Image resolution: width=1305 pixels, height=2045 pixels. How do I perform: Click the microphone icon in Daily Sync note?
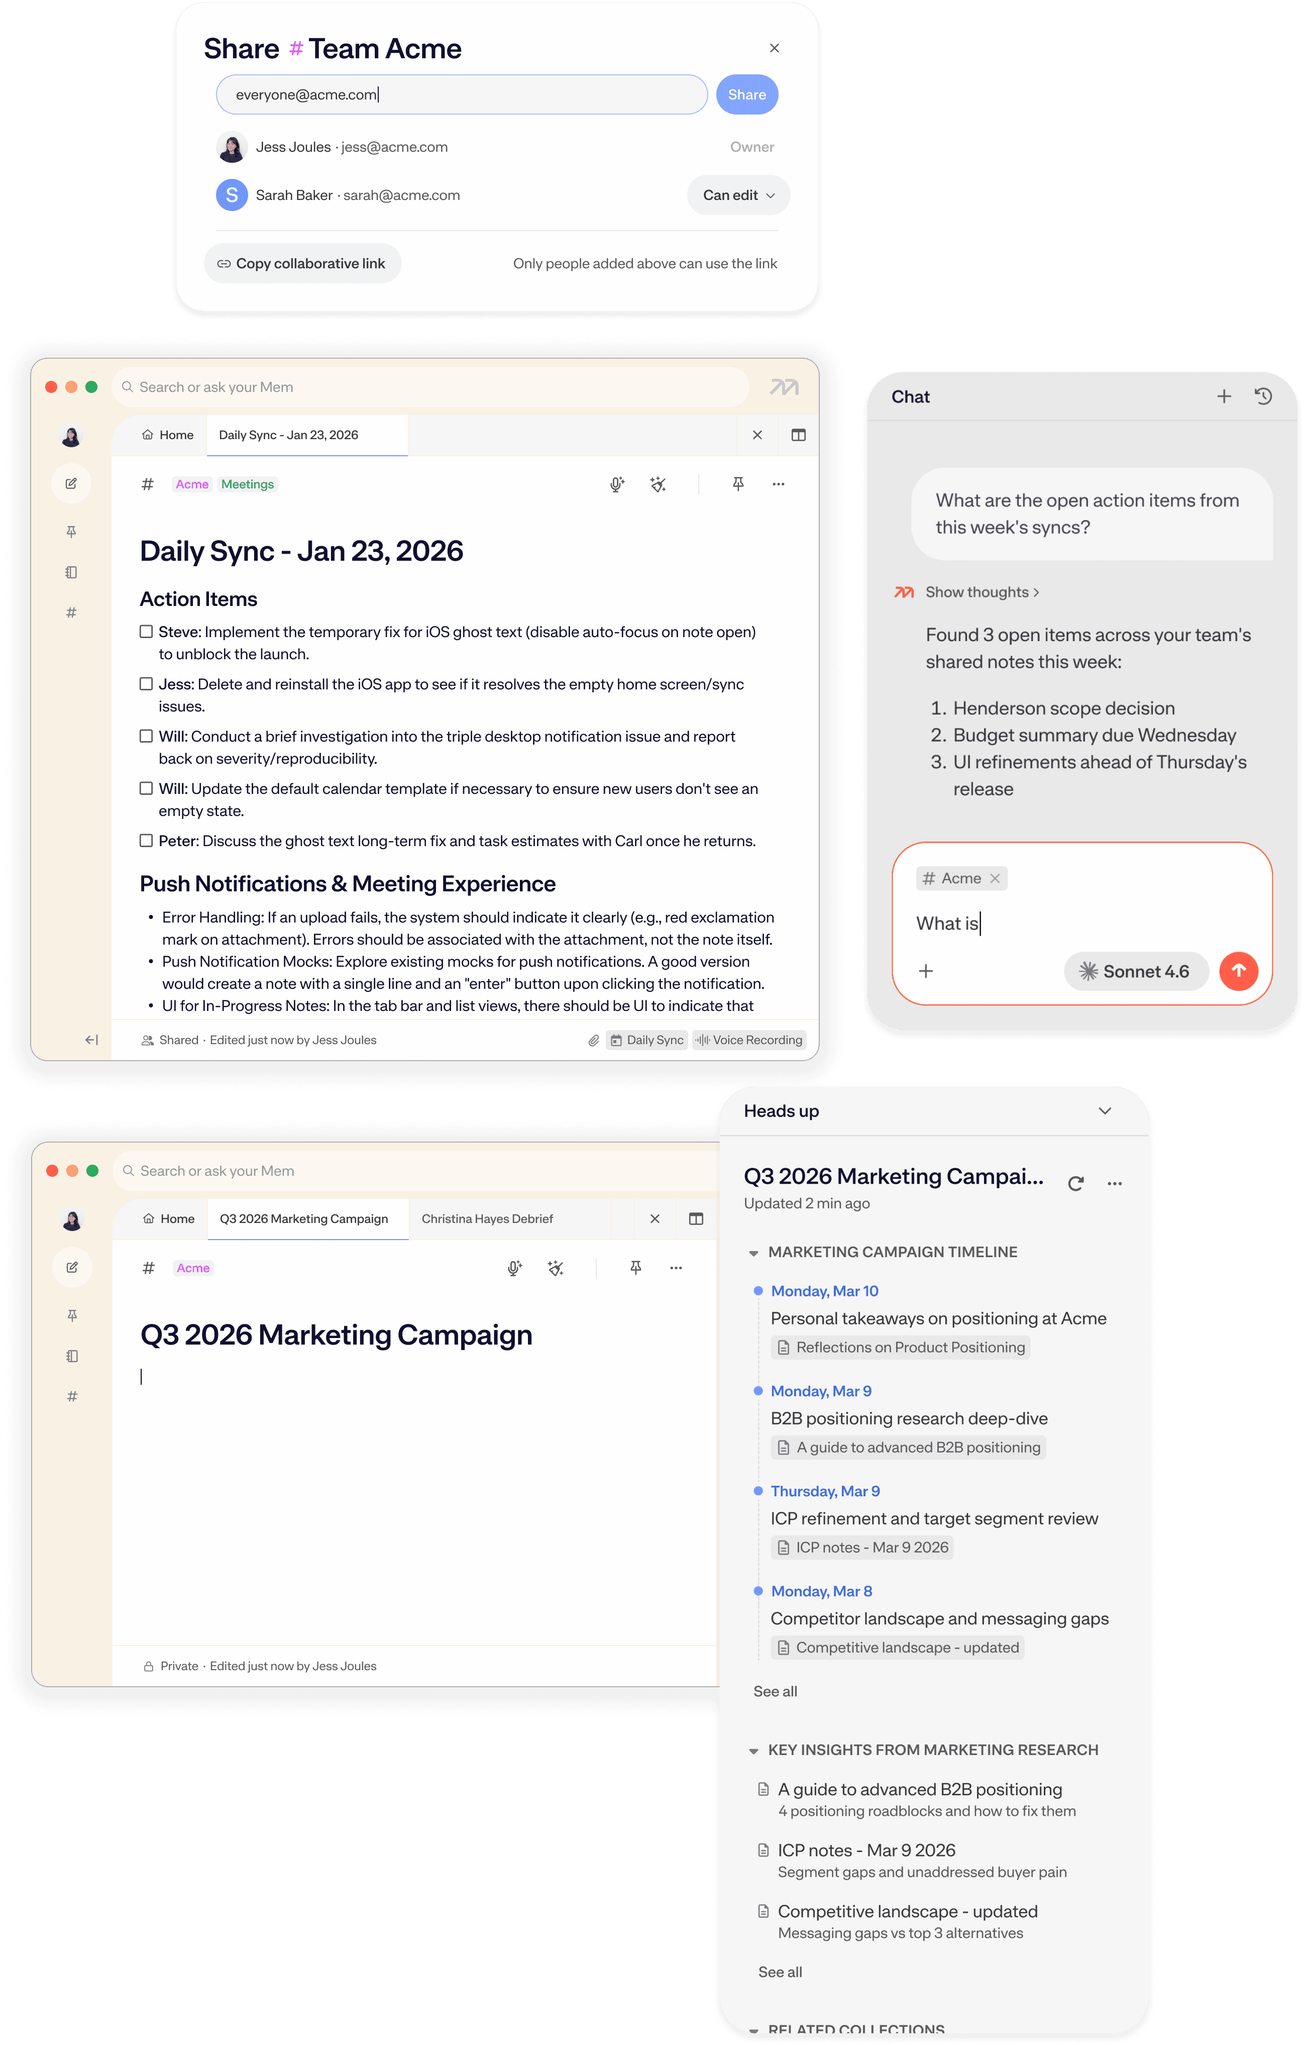click(616, 484)
